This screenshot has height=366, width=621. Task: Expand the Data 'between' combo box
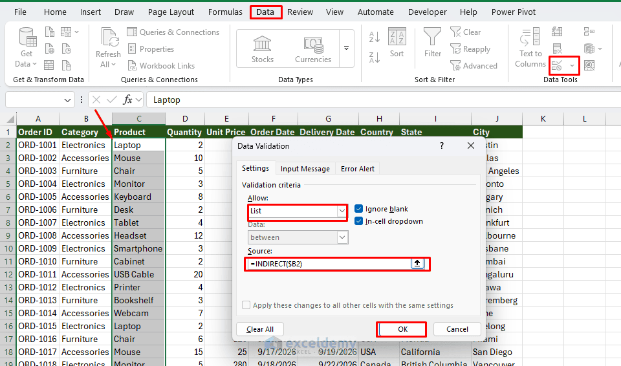[342, 237]
